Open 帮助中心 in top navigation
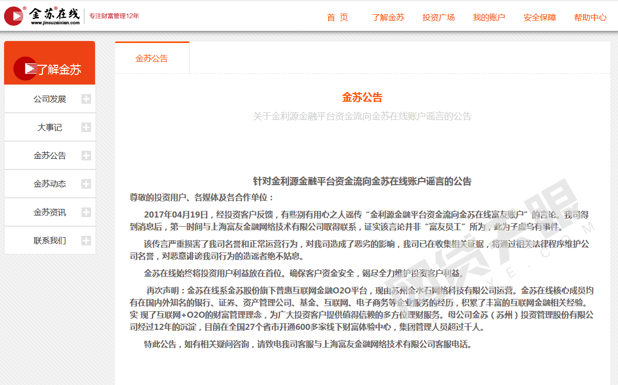 590,17
